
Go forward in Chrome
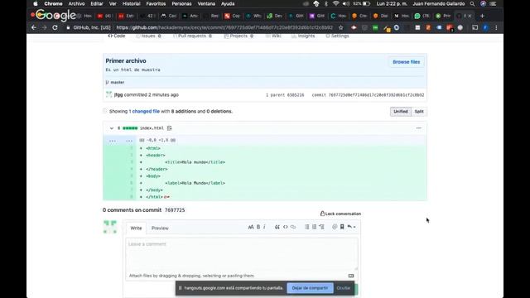[44, 27]
